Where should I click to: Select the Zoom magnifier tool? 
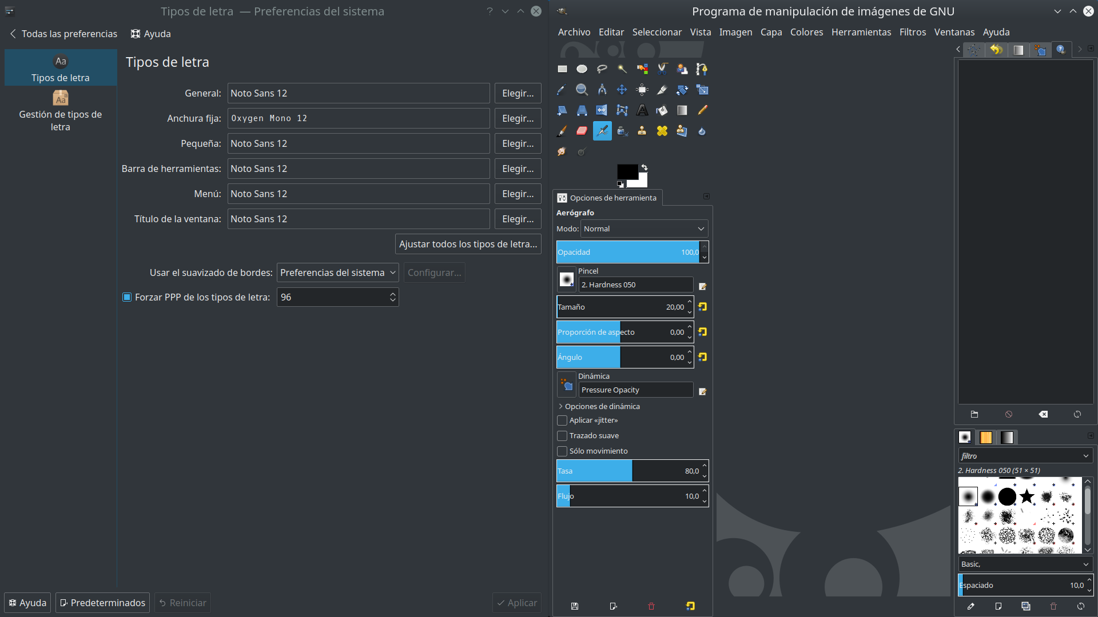click(x=582, y=90)
